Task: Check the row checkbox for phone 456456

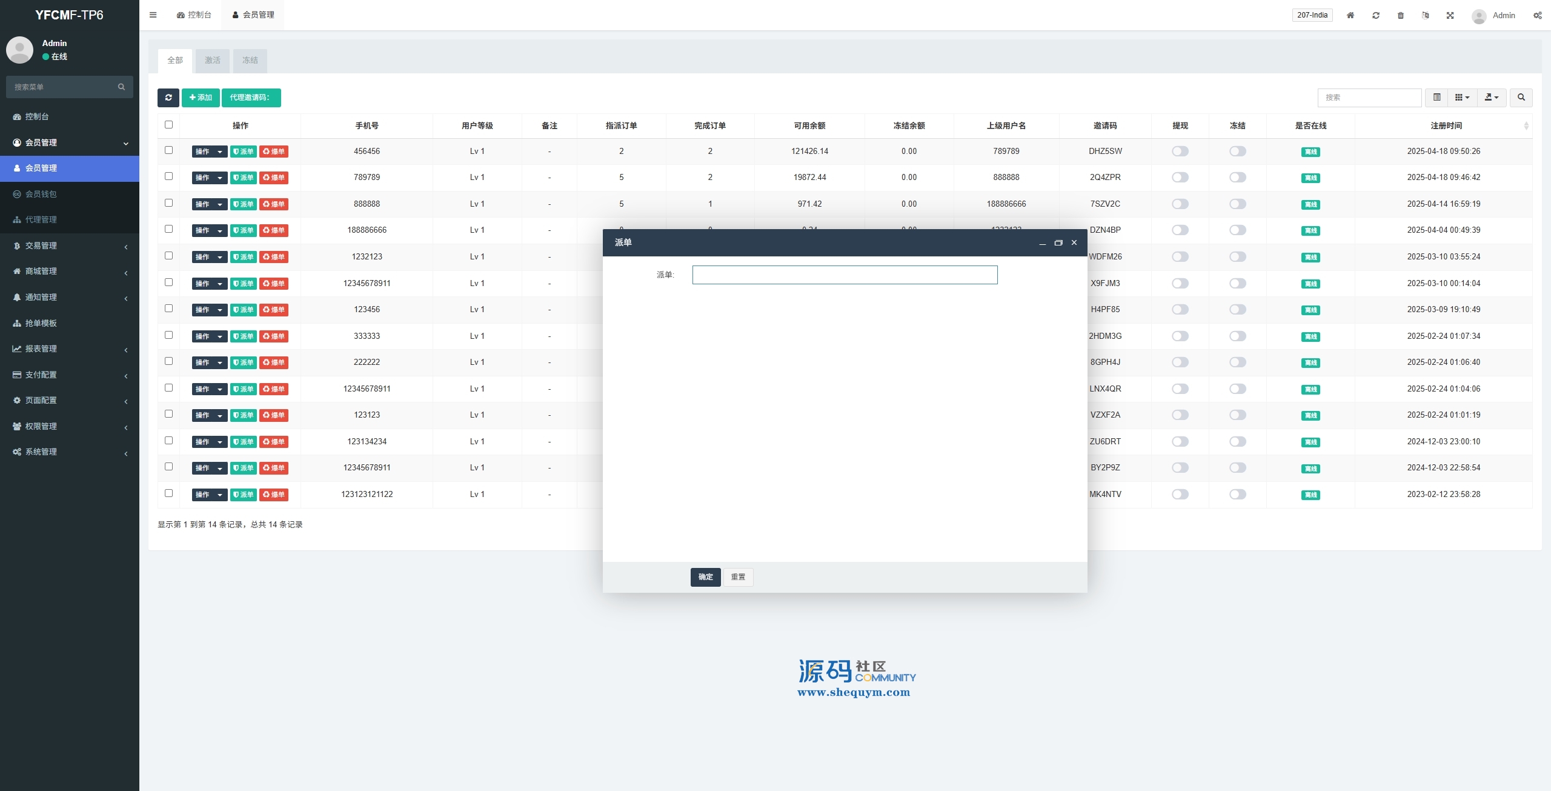Action: 169,150
